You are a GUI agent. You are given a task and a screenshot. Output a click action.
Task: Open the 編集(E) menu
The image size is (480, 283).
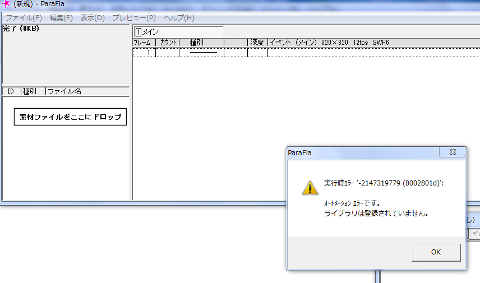coord(61,18)
